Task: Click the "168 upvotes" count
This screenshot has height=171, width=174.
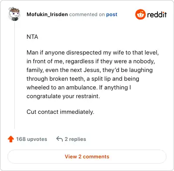Action: pyautogui.click(x=32, y=139)
